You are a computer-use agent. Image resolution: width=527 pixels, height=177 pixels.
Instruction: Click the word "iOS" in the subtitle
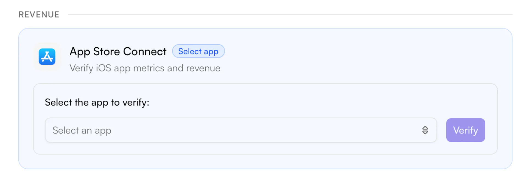coord(103,68)
